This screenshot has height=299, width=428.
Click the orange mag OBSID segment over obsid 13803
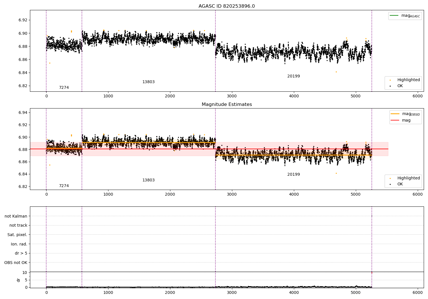(x=148, y=142)
